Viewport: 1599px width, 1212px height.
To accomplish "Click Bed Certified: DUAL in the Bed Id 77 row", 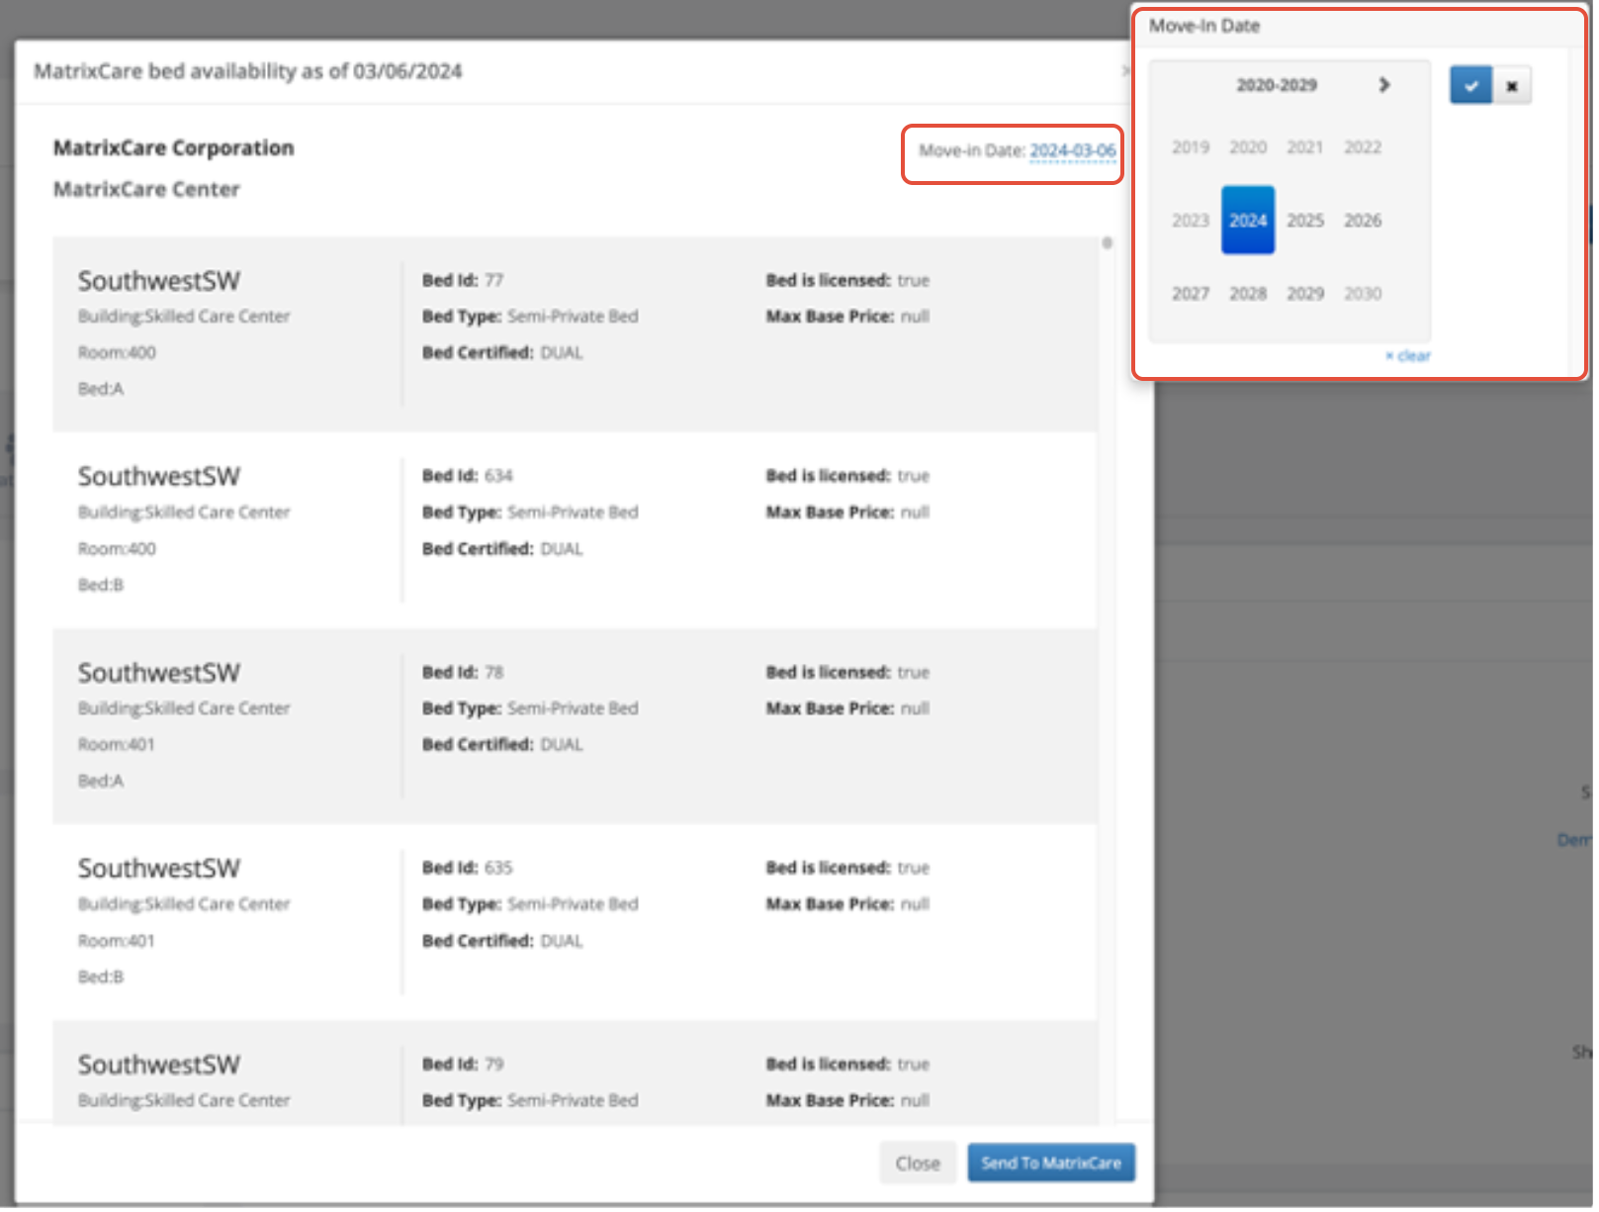I will tap(504, 354).
